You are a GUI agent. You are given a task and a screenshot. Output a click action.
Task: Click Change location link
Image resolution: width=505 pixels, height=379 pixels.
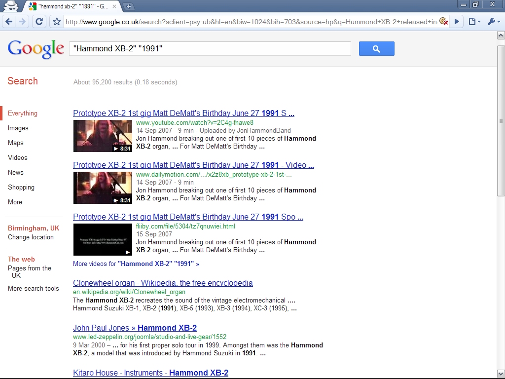[31, 237]
